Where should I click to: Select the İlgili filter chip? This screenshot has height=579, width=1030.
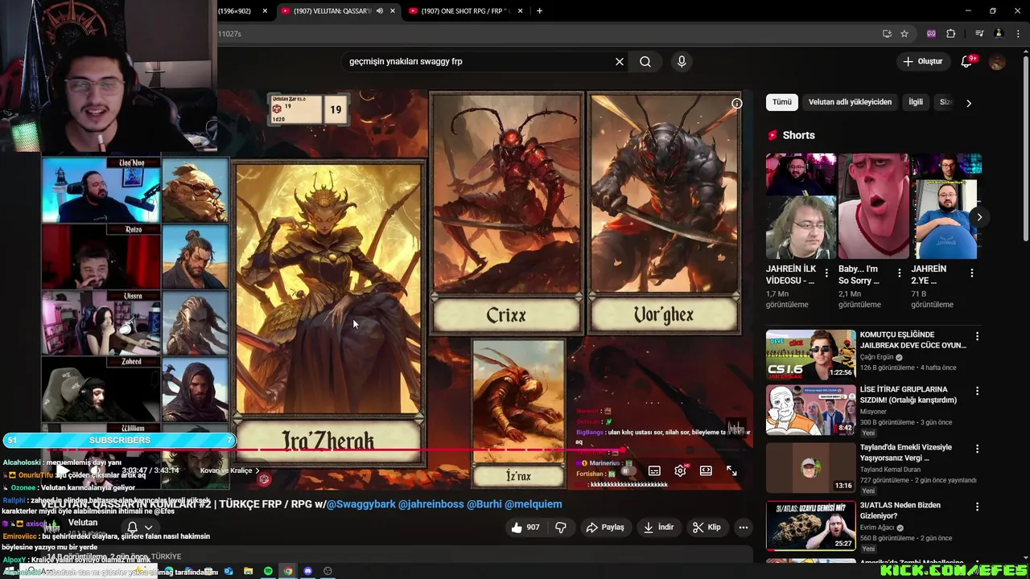pos(916,102)
